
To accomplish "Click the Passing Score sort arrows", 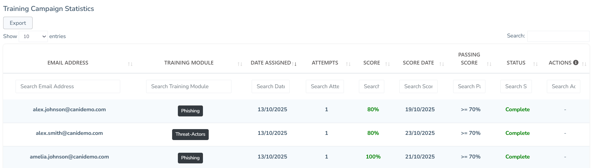I will pos(489,64).
